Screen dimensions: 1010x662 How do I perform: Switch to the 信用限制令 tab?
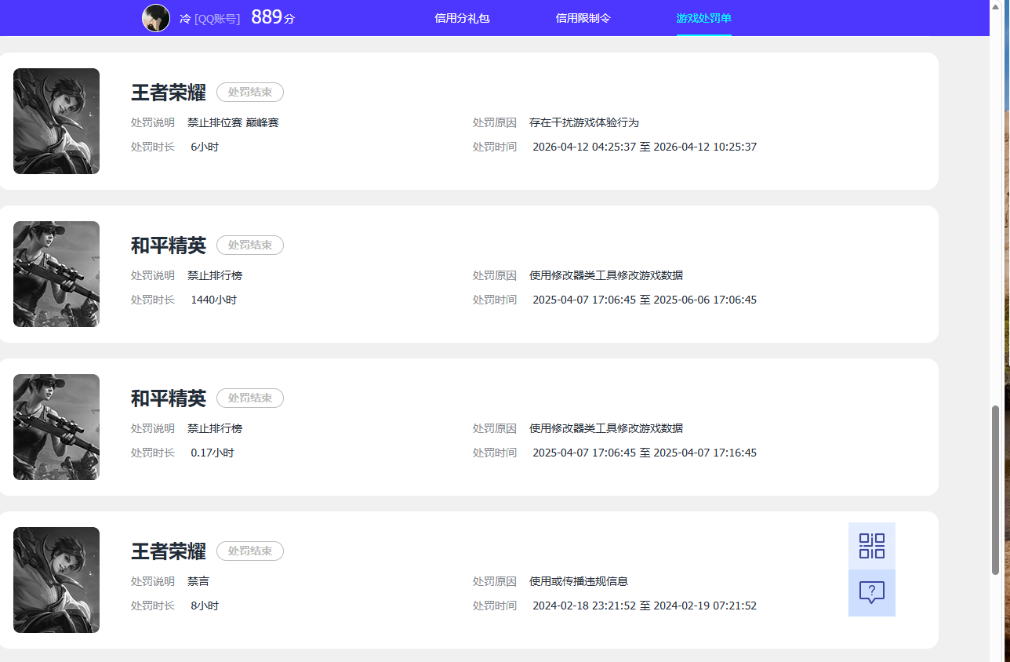[x=583, y=18]
